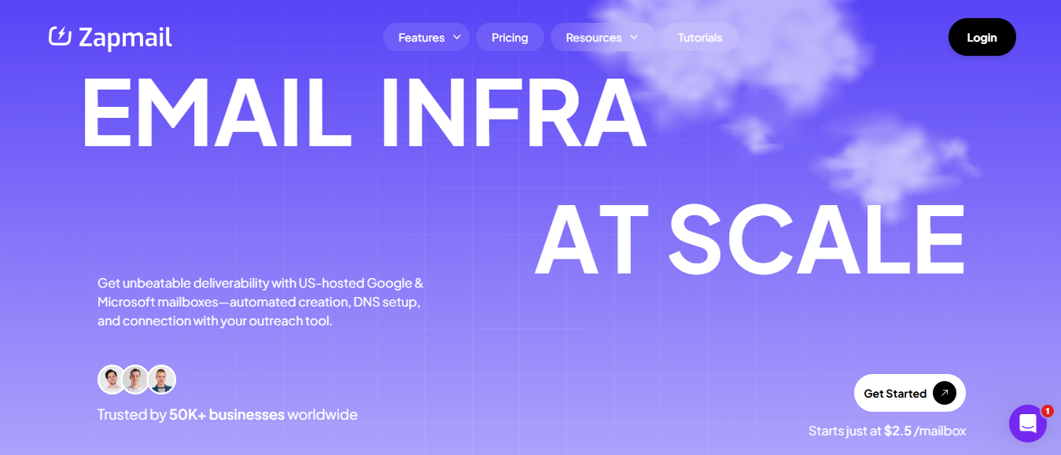Screen dimensions: 1061x455
Task: Click the 'Trusted by 50K+ businesses worldwide' text
Action: [227, 414]
